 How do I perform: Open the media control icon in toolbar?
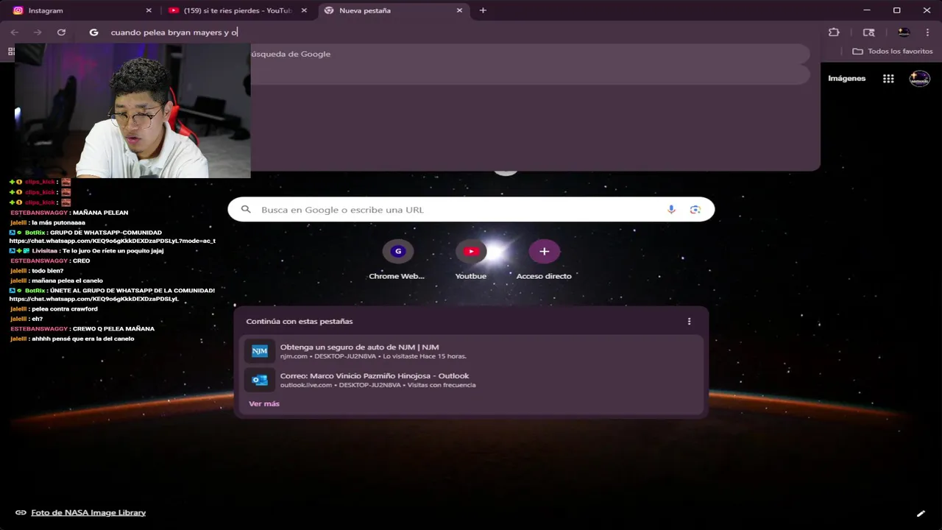(868, 32)
